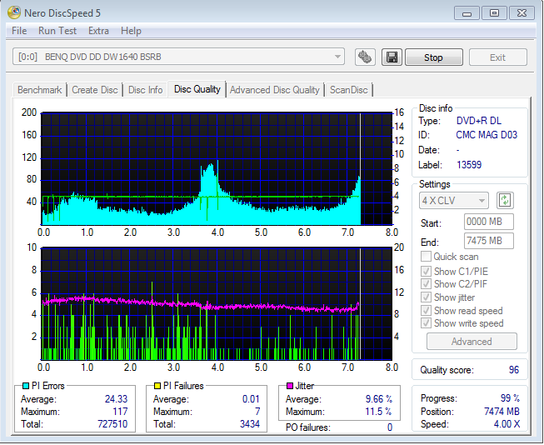Switch to the Disc Info tab
This screenshot has width=544, height=445.
(x=145, y=90)
